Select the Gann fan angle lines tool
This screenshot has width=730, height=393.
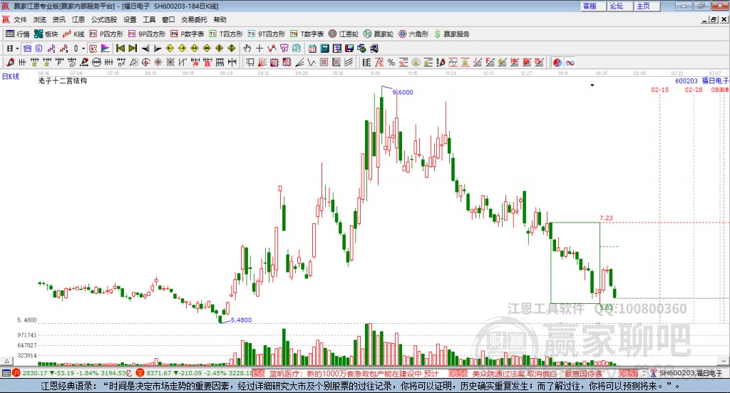point(262,62)
